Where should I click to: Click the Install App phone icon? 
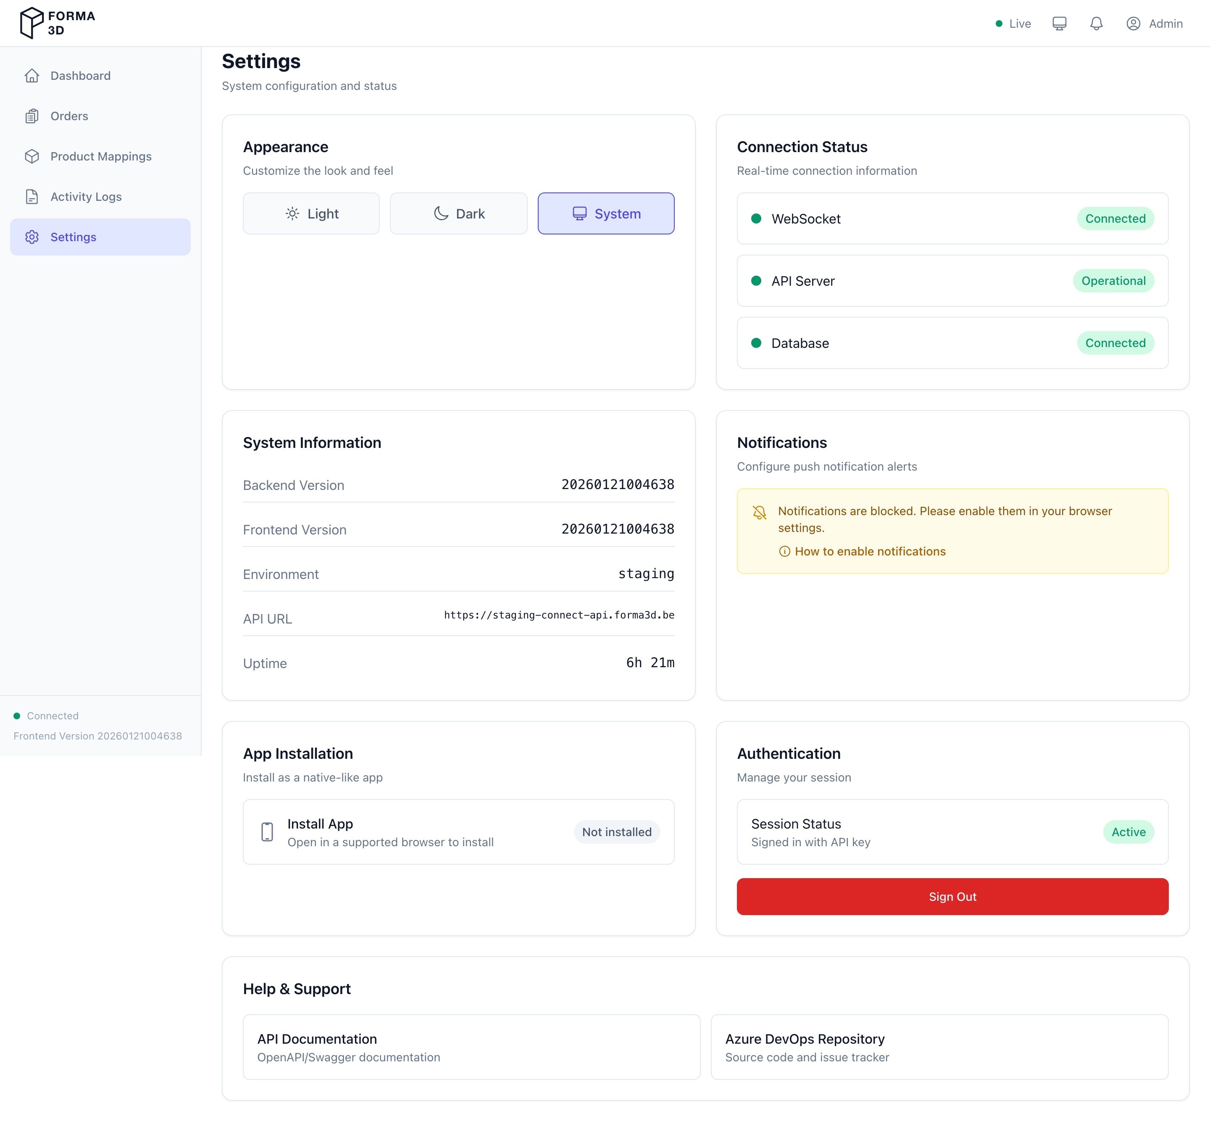point(267,832)
